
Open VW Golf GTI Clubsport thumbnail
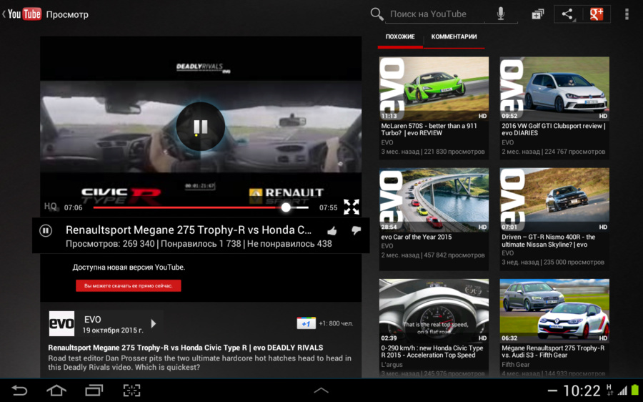(x=554, y=89)
